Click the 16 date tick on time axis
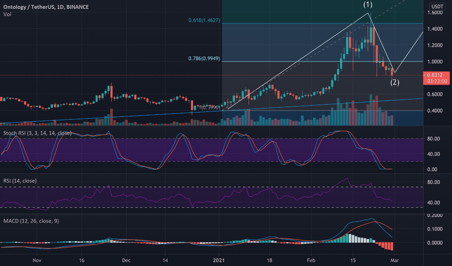 coord(81,260)
